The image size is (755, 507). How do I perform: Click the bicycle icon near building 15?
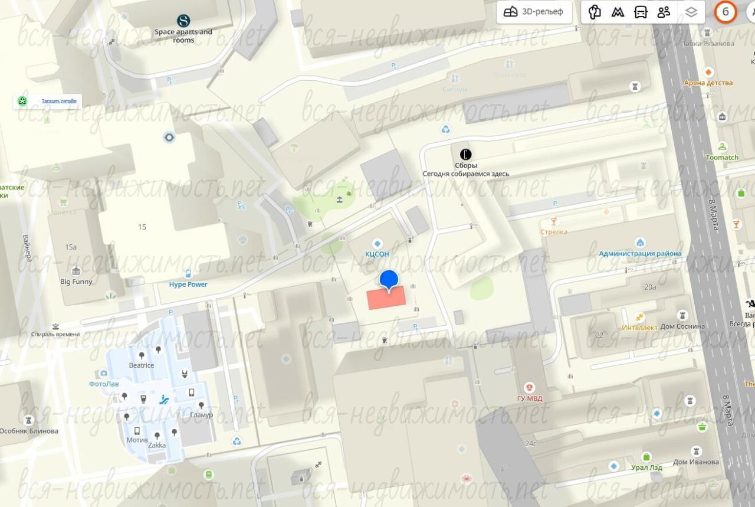point(241,206)
